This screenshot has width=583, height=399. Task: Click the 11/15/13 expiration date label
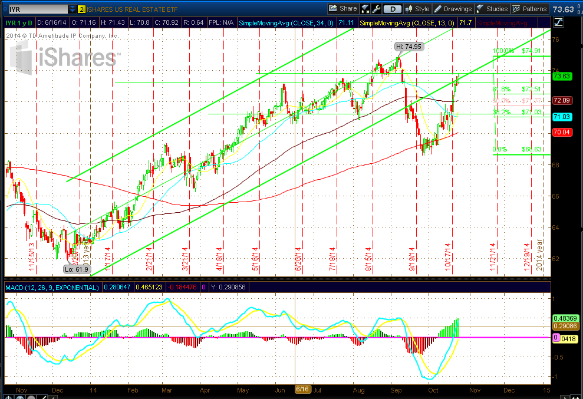point(32,257)
